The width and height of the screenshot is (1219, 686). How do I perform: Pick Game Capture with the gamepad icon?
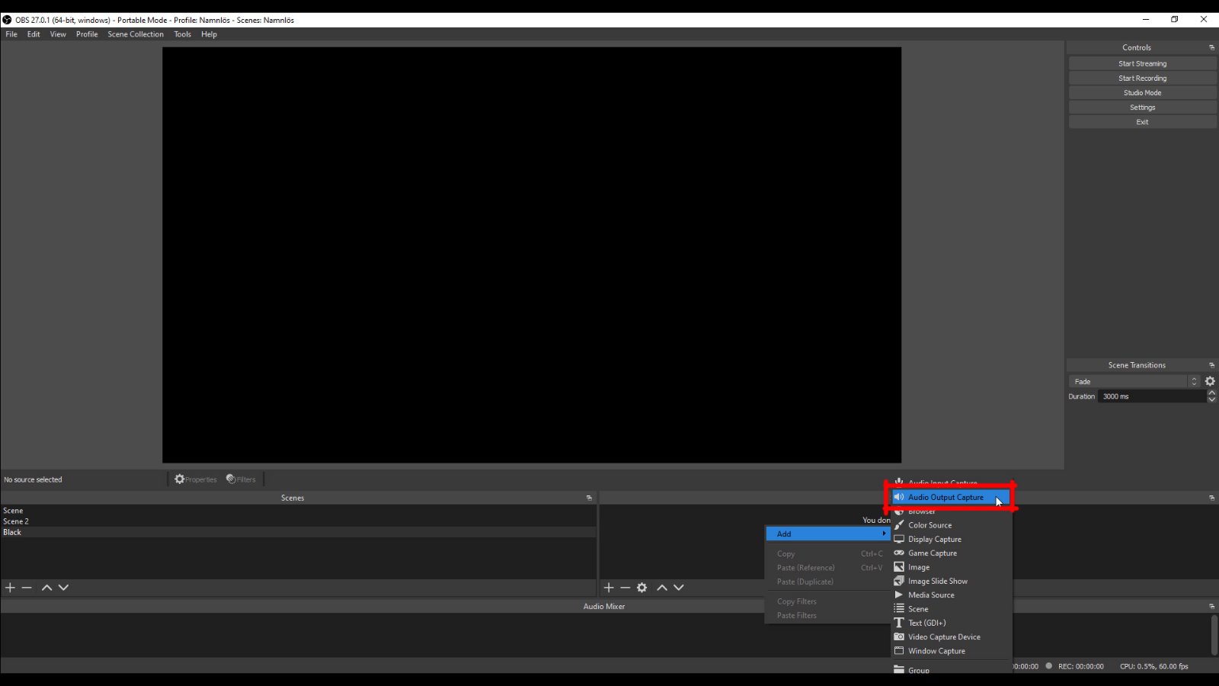(932, 553)
